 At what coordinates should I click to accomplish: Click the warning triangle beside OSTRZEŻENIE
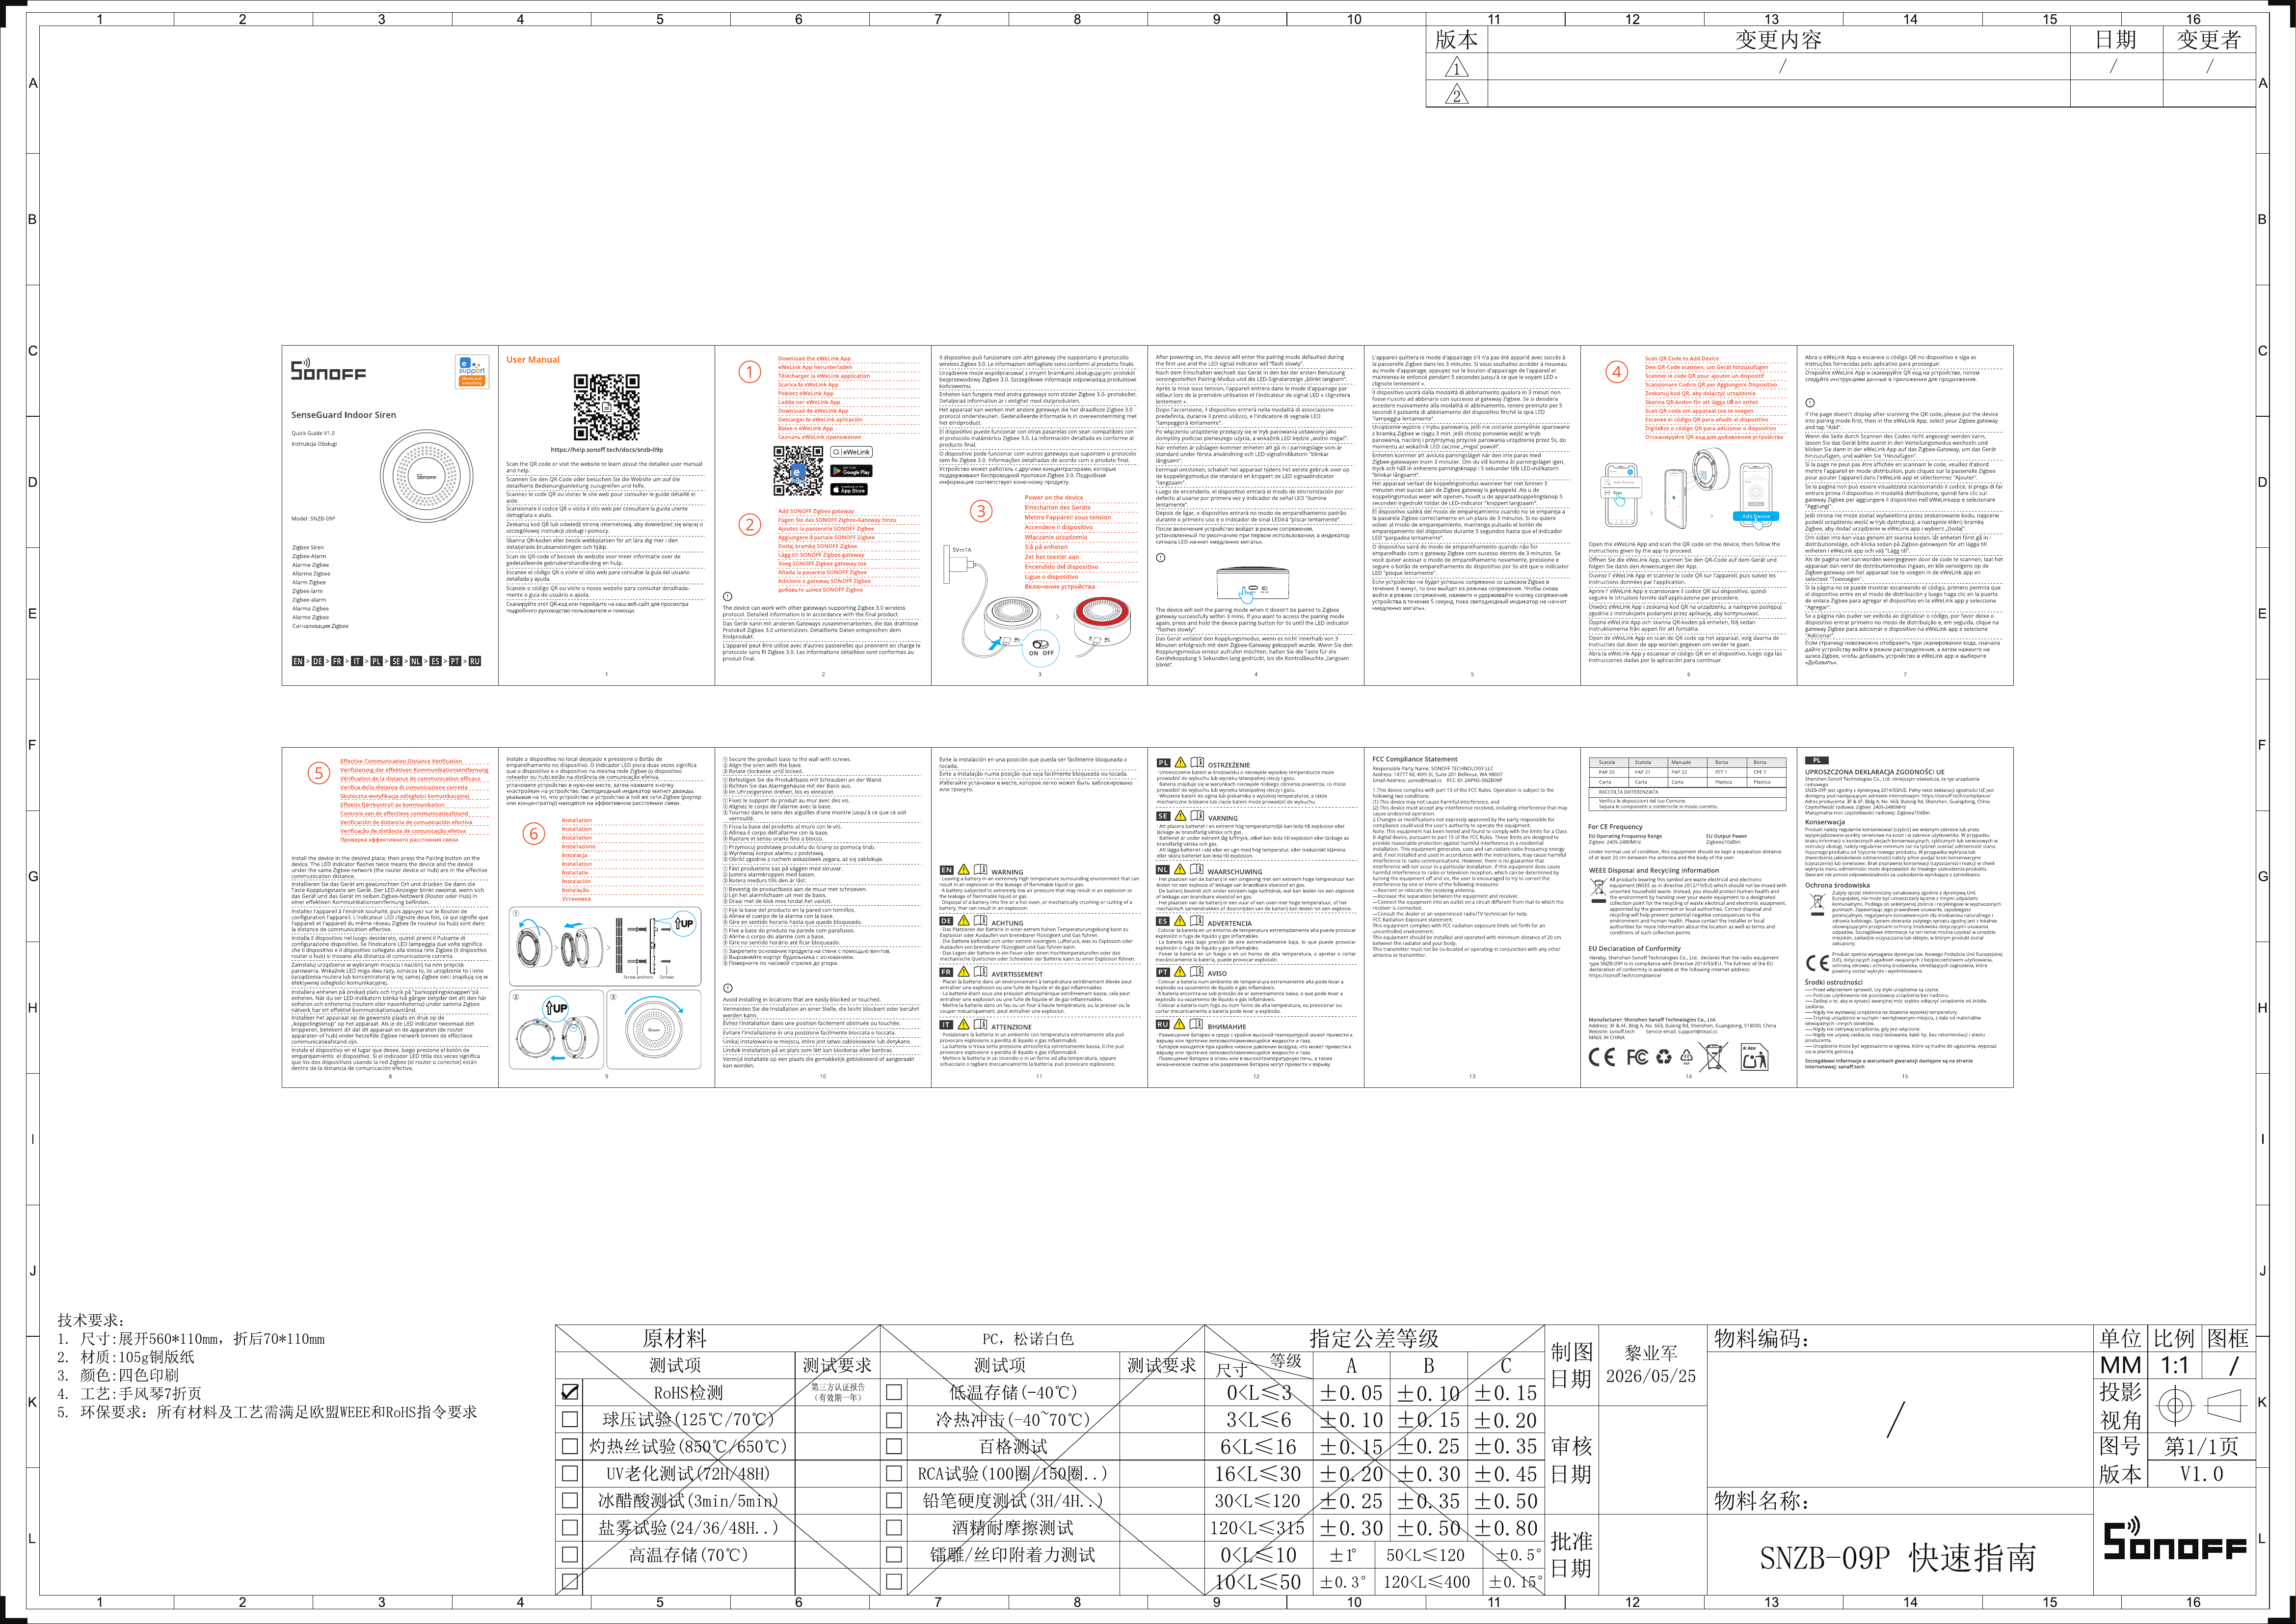tap(1180, 762)
